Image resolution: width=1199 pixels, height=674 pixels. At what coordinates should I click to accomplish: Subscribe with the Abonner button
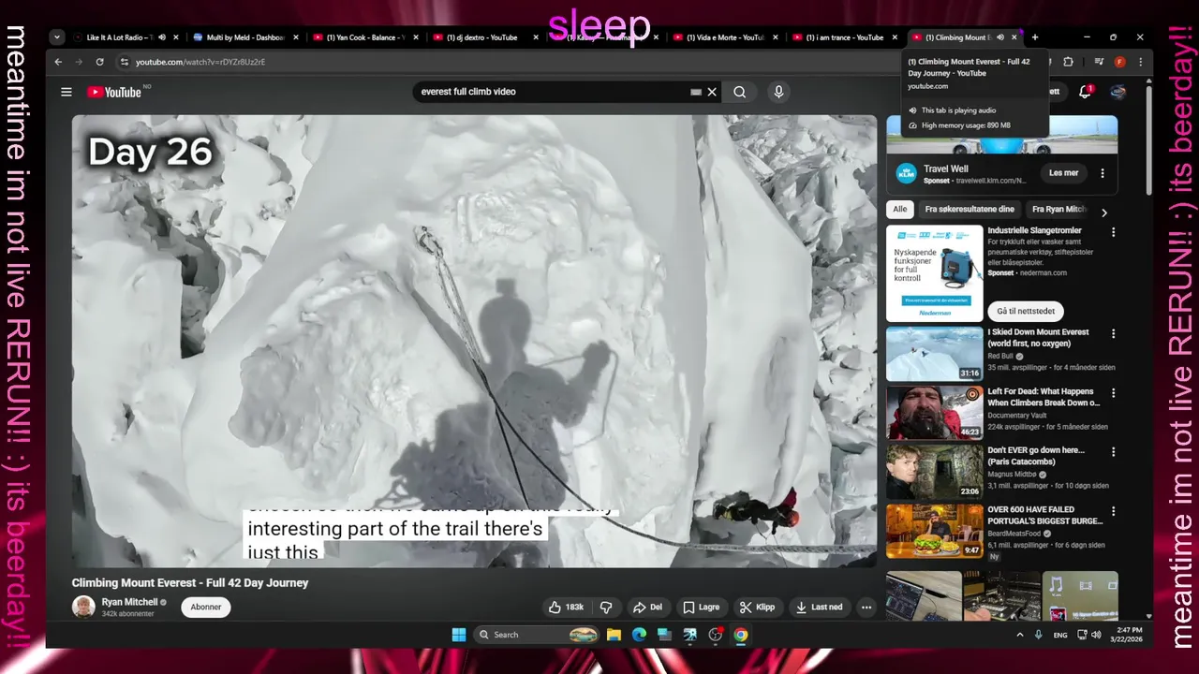[206, 607]
